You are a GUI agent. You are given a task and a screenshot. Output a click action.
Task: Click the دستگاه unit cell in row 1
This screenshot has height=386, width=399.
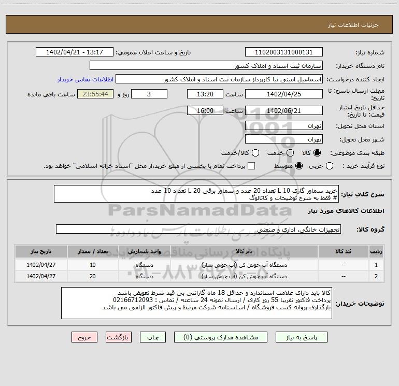tap(145, 265)
